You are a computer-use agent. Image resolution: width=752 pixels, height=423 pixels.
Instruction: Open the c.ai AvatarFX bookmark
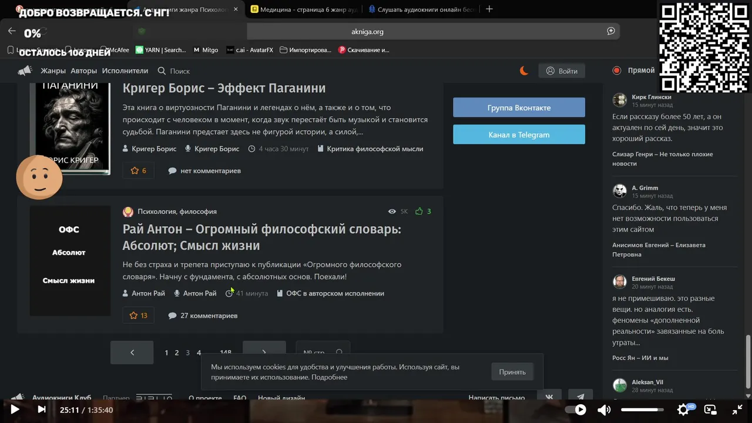[x=250, y=50]
